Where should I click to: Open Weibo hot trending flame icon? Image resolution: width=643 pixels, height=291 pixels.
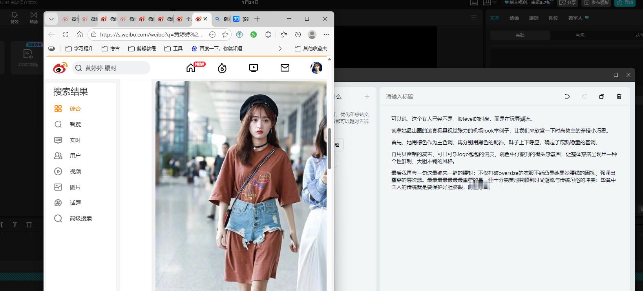tap(222, 68)
